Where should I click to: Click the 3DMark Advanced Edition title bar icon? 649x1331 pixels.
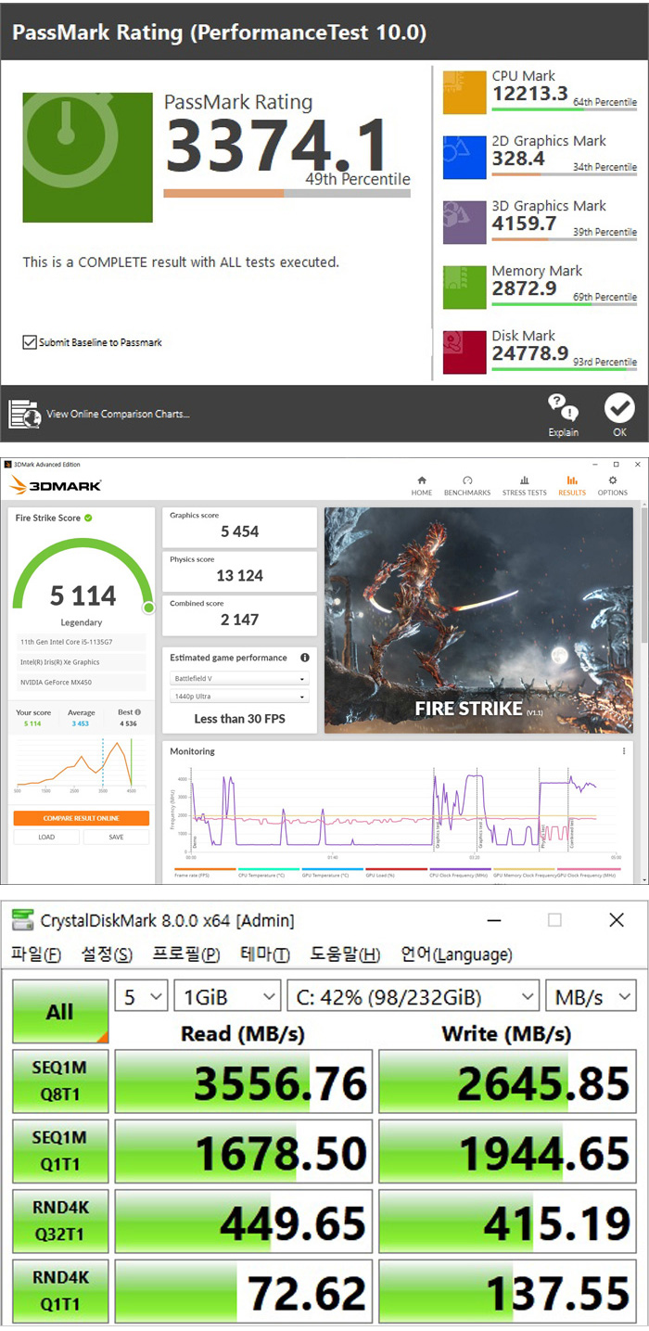(x=7, y=464)
